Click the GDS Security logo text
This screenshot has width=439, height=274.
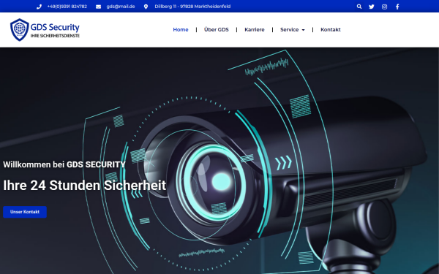(x=55, y=28)
